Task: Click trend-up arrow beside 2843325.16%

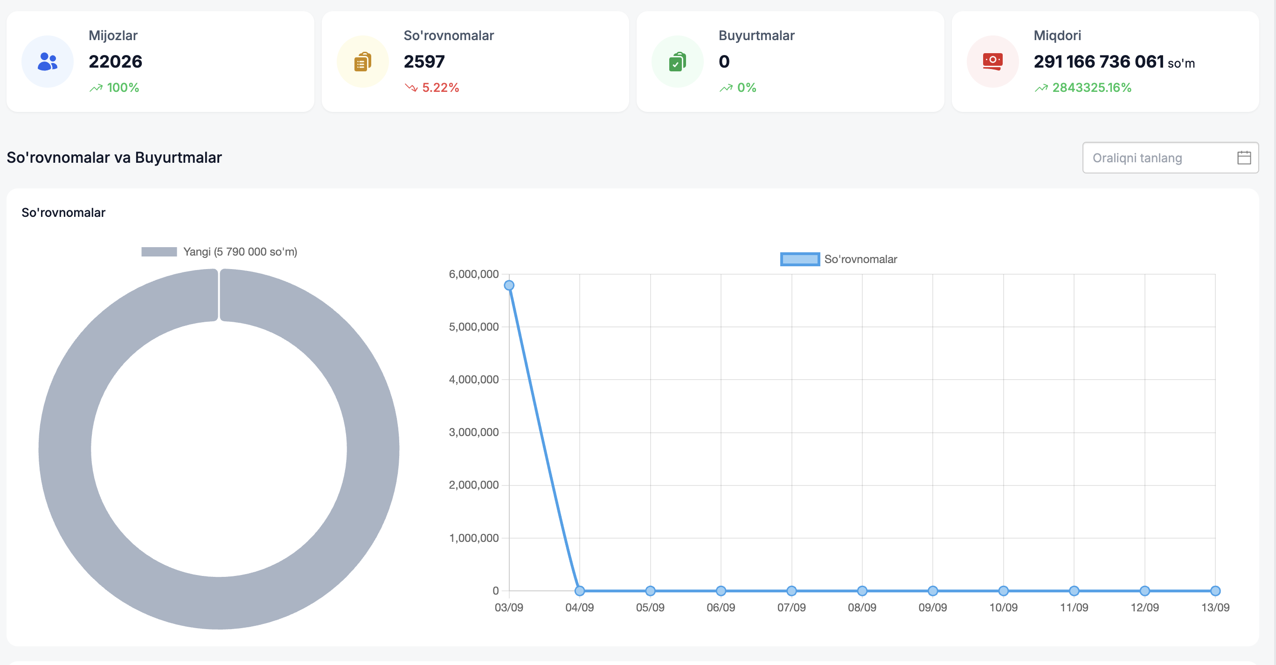Action: (x=1040, y=88)
